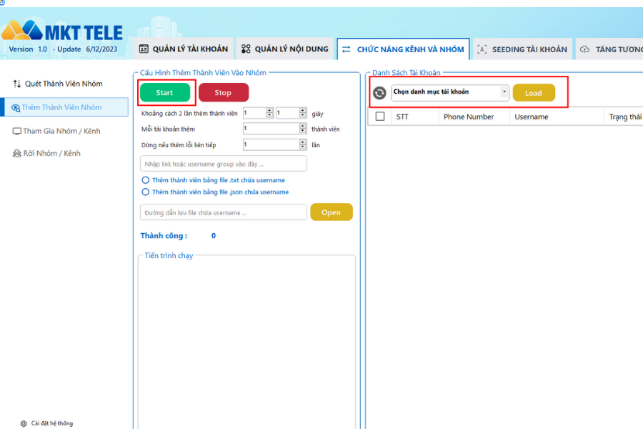Click the Thêm Thành Viên Nhóm sidebar icon
Screen dimensions: 643x429
point(16,107)
